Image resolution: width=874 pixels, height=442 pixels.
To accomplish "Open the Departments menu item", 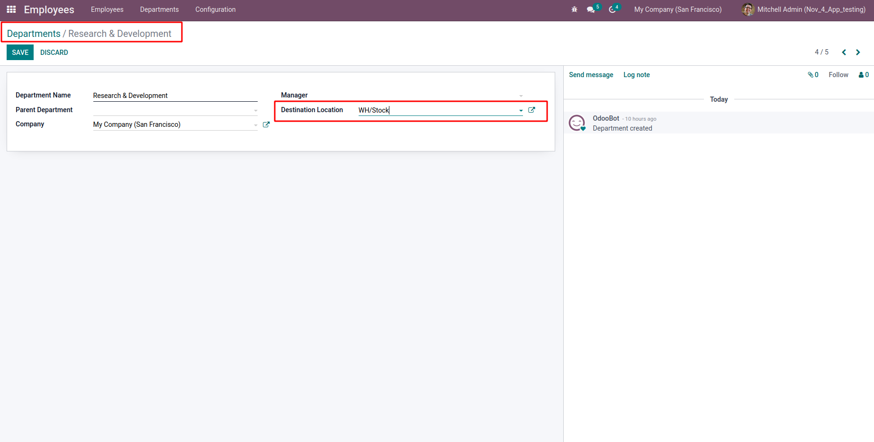I will (x=159, y=9).
